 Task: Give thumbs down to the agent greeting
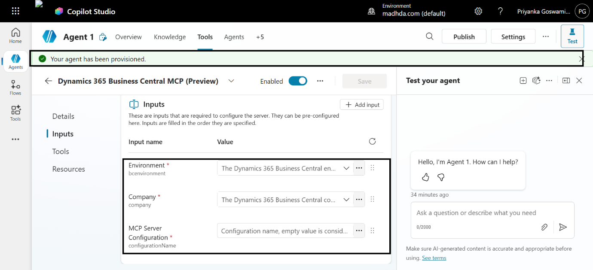click(x=441, y=177)
